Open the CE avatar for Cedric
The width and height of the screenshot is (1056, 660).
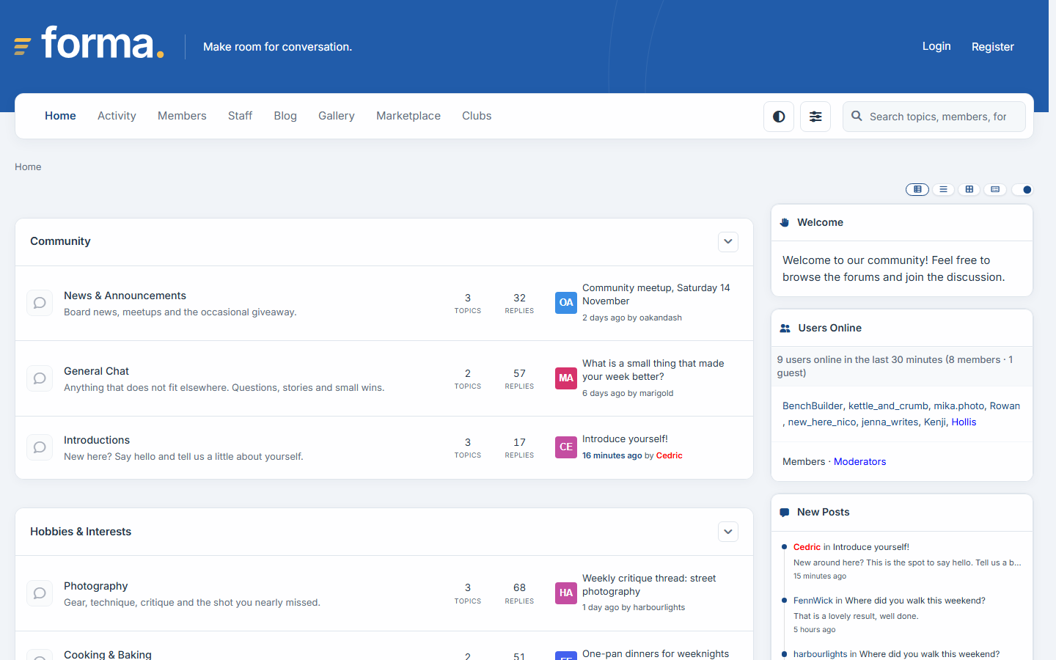(x=566, y=447)
